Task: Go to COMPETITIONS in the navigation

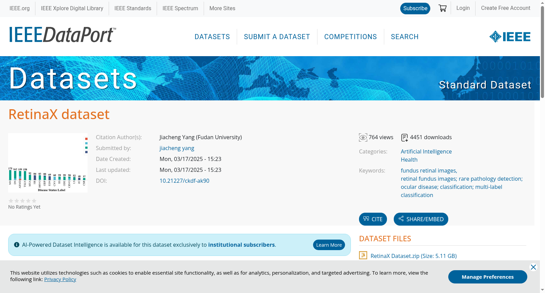Action: tap(351, 37)
